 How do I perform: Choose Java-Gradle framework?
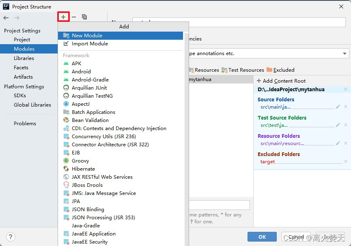pyautogui.click(x=121, y=226)
